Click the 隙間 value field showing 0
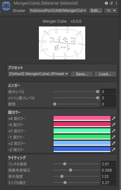The width and height of the screenshot is (121, 190). (x=109, y=104)
